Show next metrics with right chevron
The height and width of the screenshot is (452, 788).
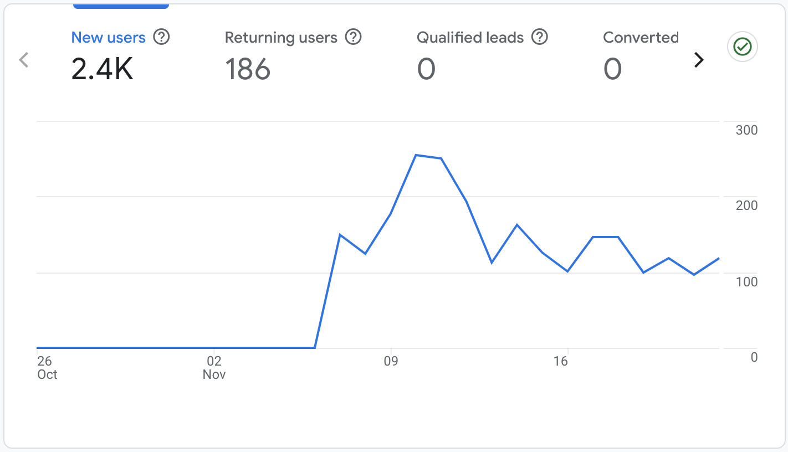699,60
